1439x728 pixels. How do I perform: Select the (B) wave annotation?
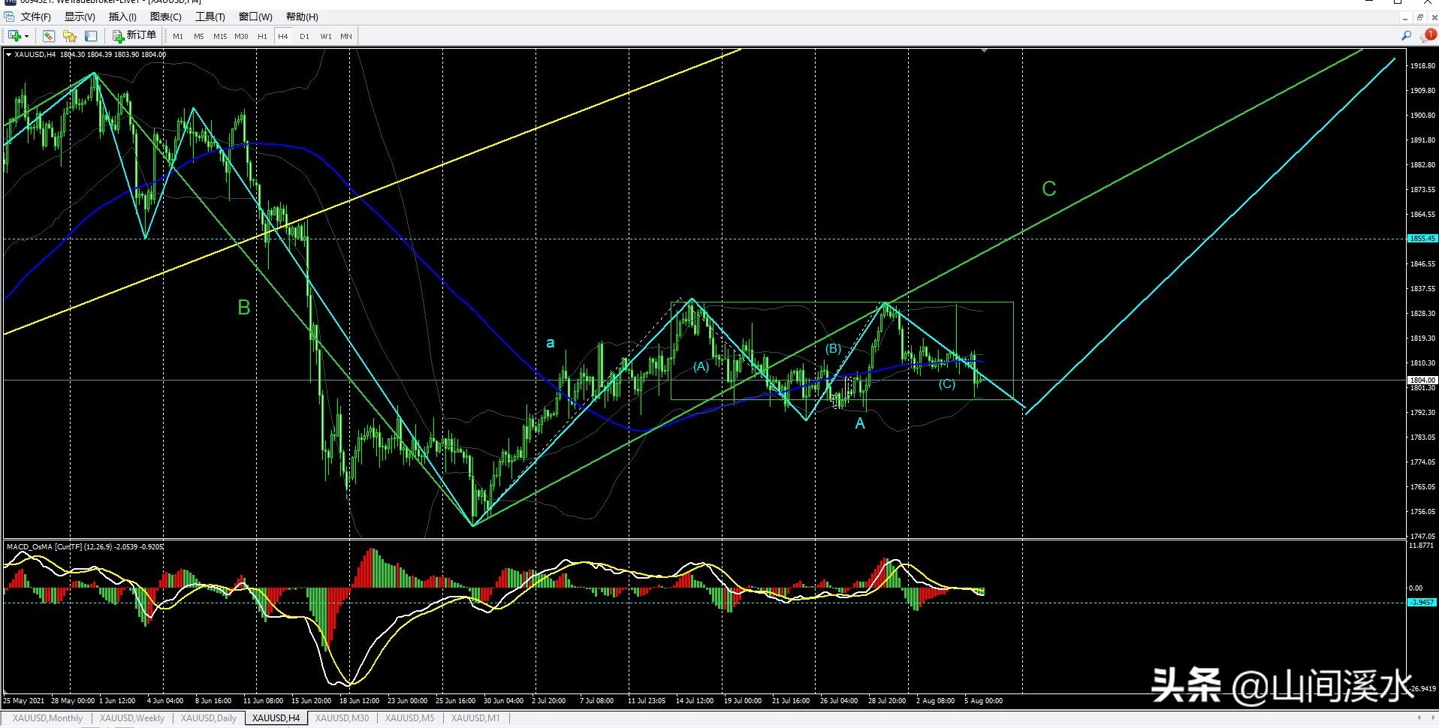coord(834,349)
